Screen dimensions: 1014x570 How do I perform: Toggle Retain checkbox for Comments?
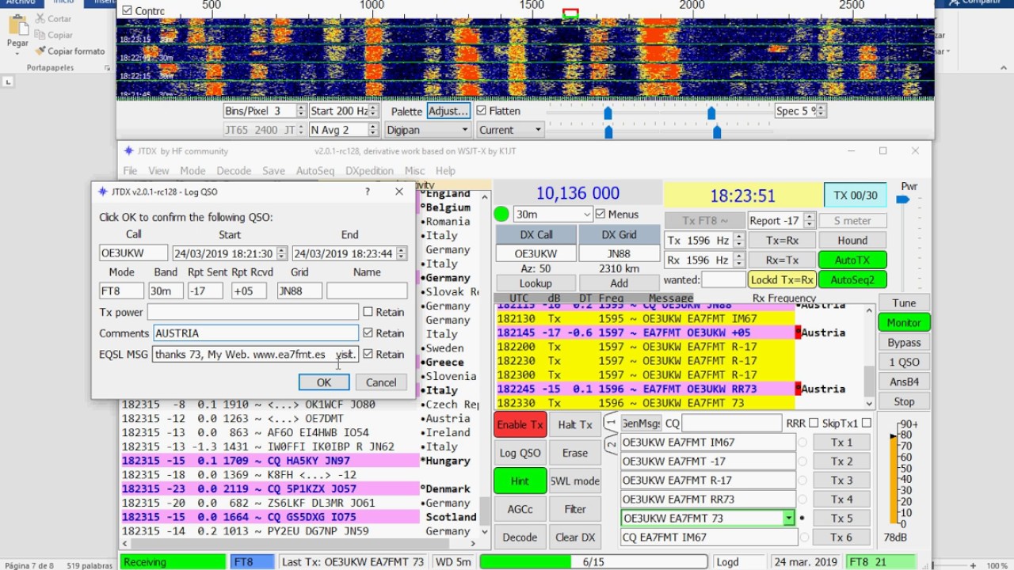[368, 333]
